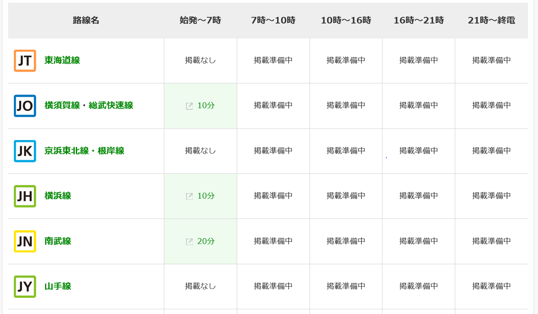
Task: Click the 7時～10時 column header
Action: click(x=273, y=20)
